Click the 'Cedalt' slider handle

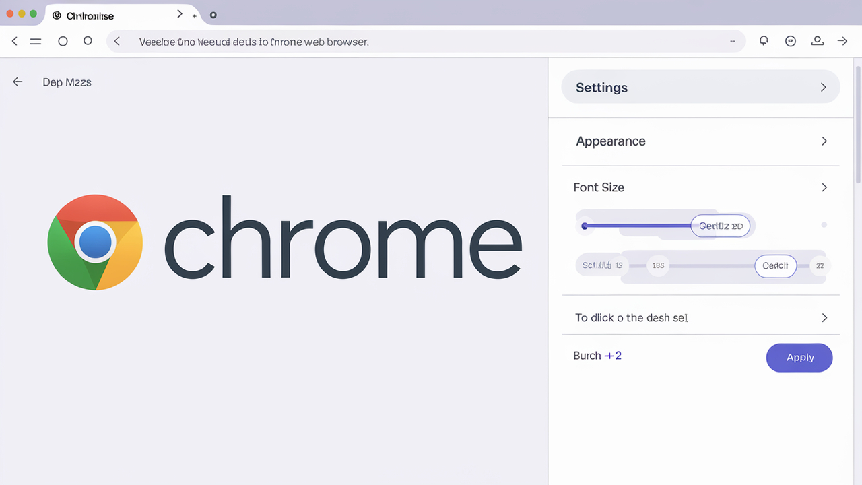pyautogui.click(x=775, y=265)
